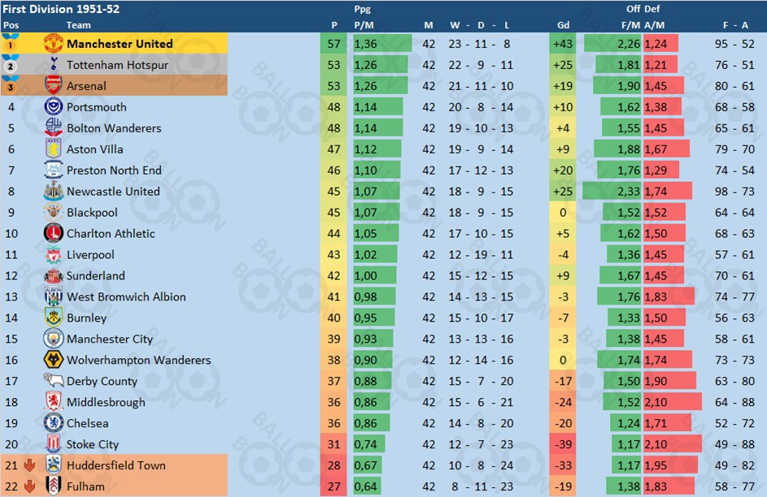Select the Stoke City team name
Screen dimensions: 767x497
tap(92, 445)
